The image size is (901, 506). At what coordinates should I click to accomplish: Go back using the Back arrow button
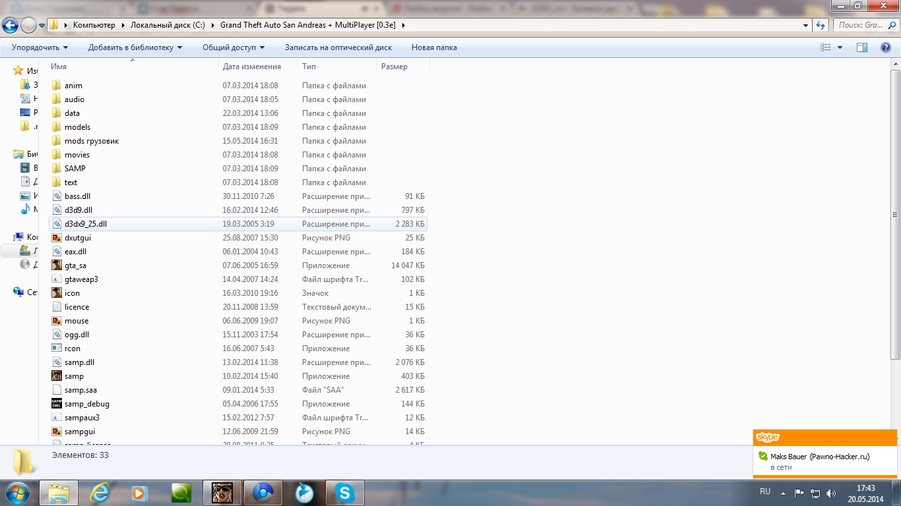click(10, 25)
